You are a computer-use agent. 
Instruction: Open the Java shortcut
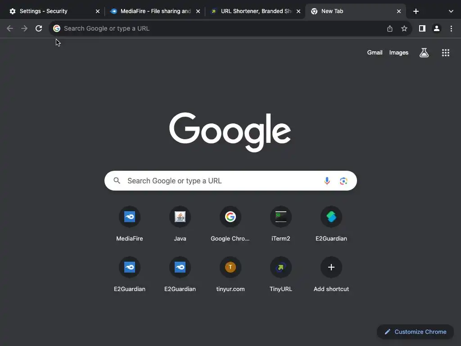tap(180, 224)
